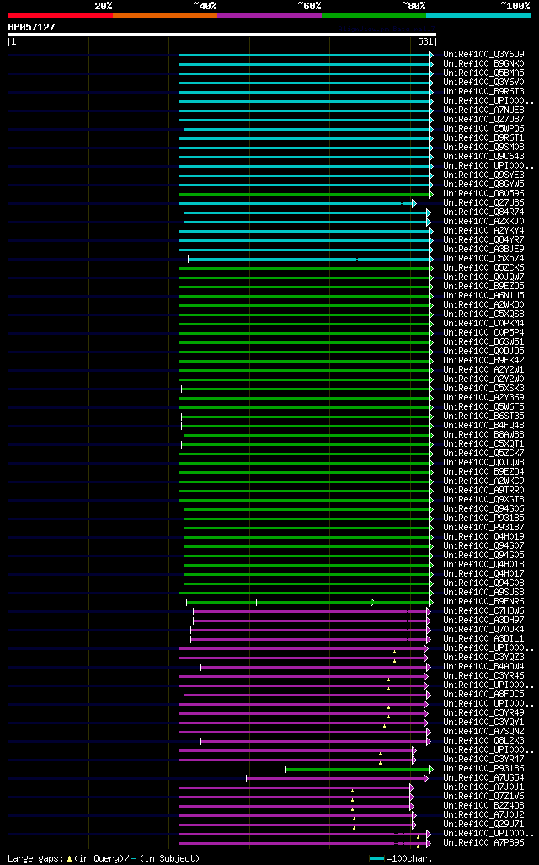Select the UniRef100_B4ADW4 label
Image resolution: width=539 pixels, height=865 pixels.
point(484,667)
